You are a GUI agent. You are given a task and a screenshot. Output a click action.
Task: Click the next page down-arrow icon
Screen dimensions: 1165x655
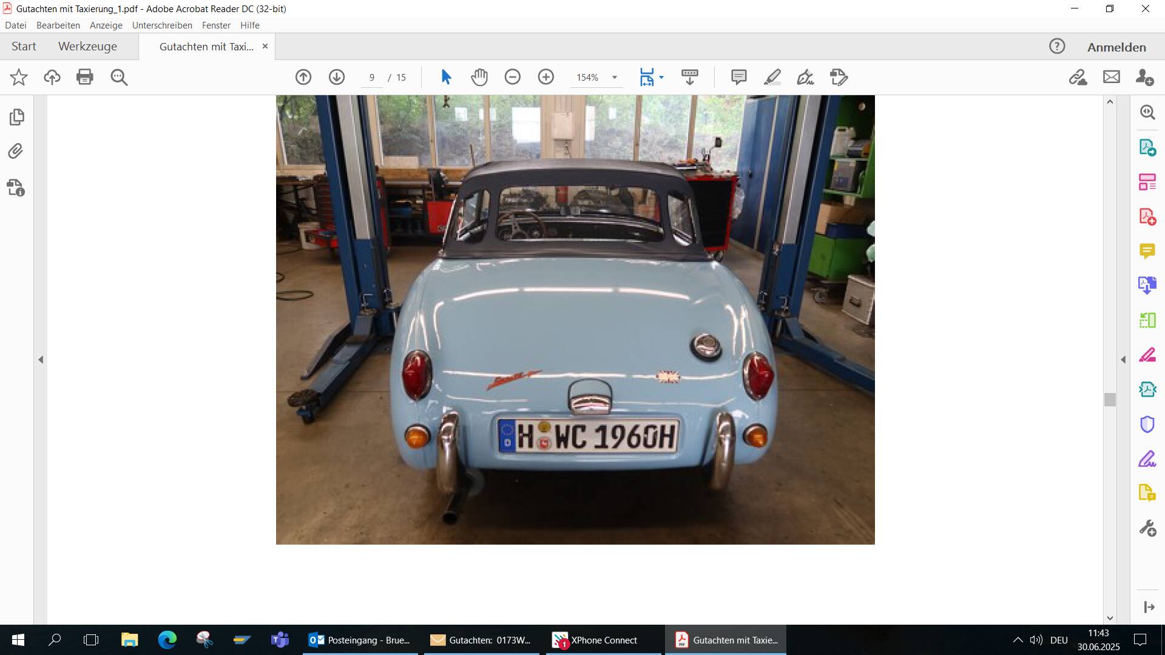tap(337, 77)
